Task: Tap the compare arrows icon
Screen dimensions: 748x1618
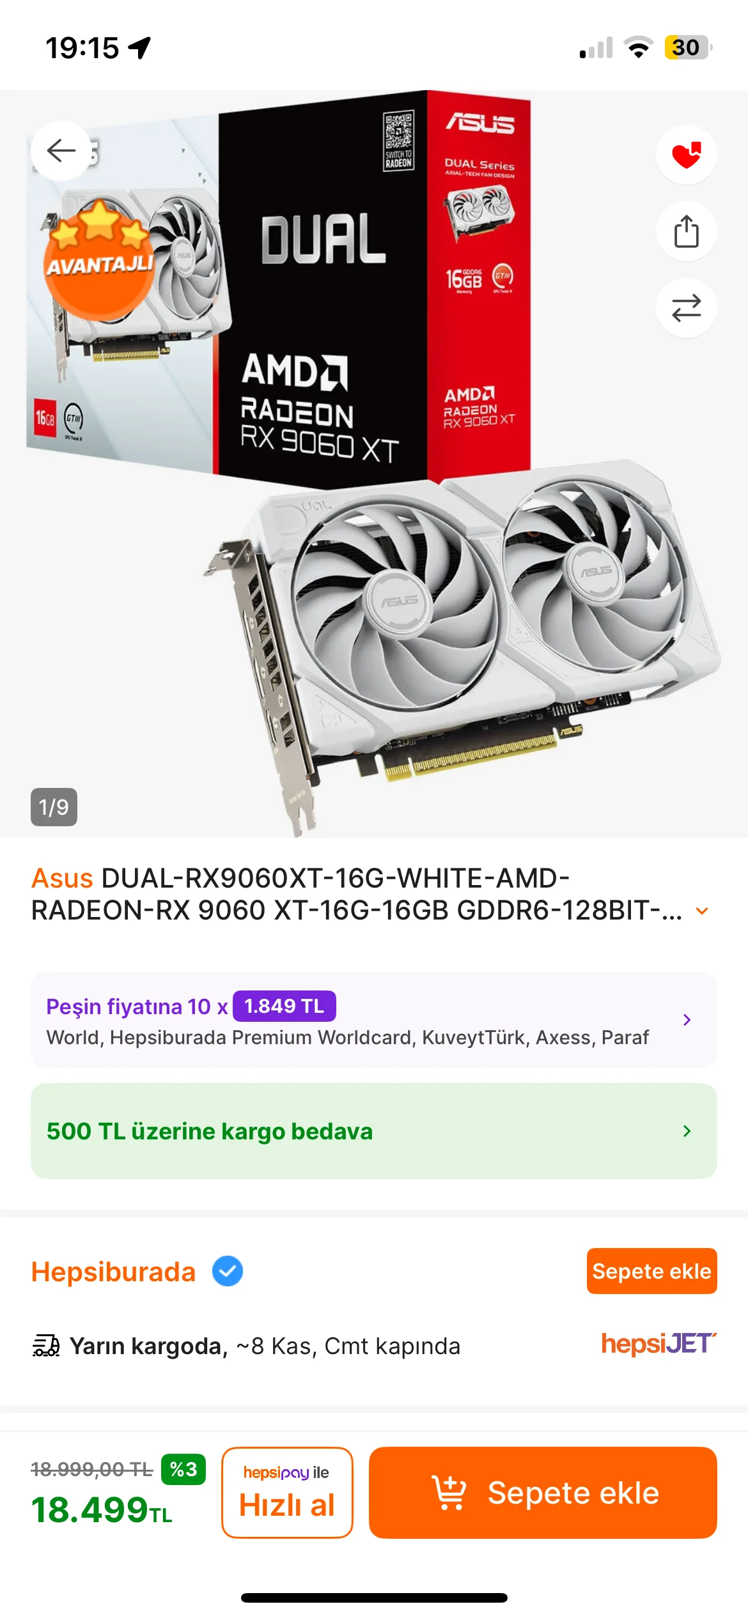Action: click(x=686, y=308)
